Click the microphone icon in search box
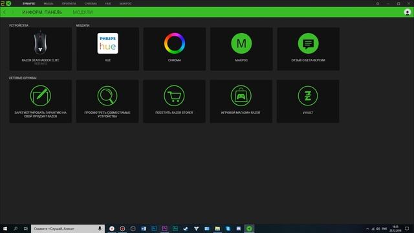The height and width of the screenshot is (233, 414). pyautogui.click(x=100, y=228)
